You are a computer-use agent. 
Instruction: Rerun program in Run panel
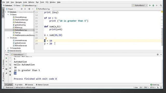[x=6, y=58]
